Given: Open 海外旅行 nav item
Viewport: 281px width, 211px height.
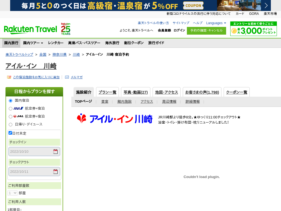Looking at the screenshot, I should (x=112, y=43).
